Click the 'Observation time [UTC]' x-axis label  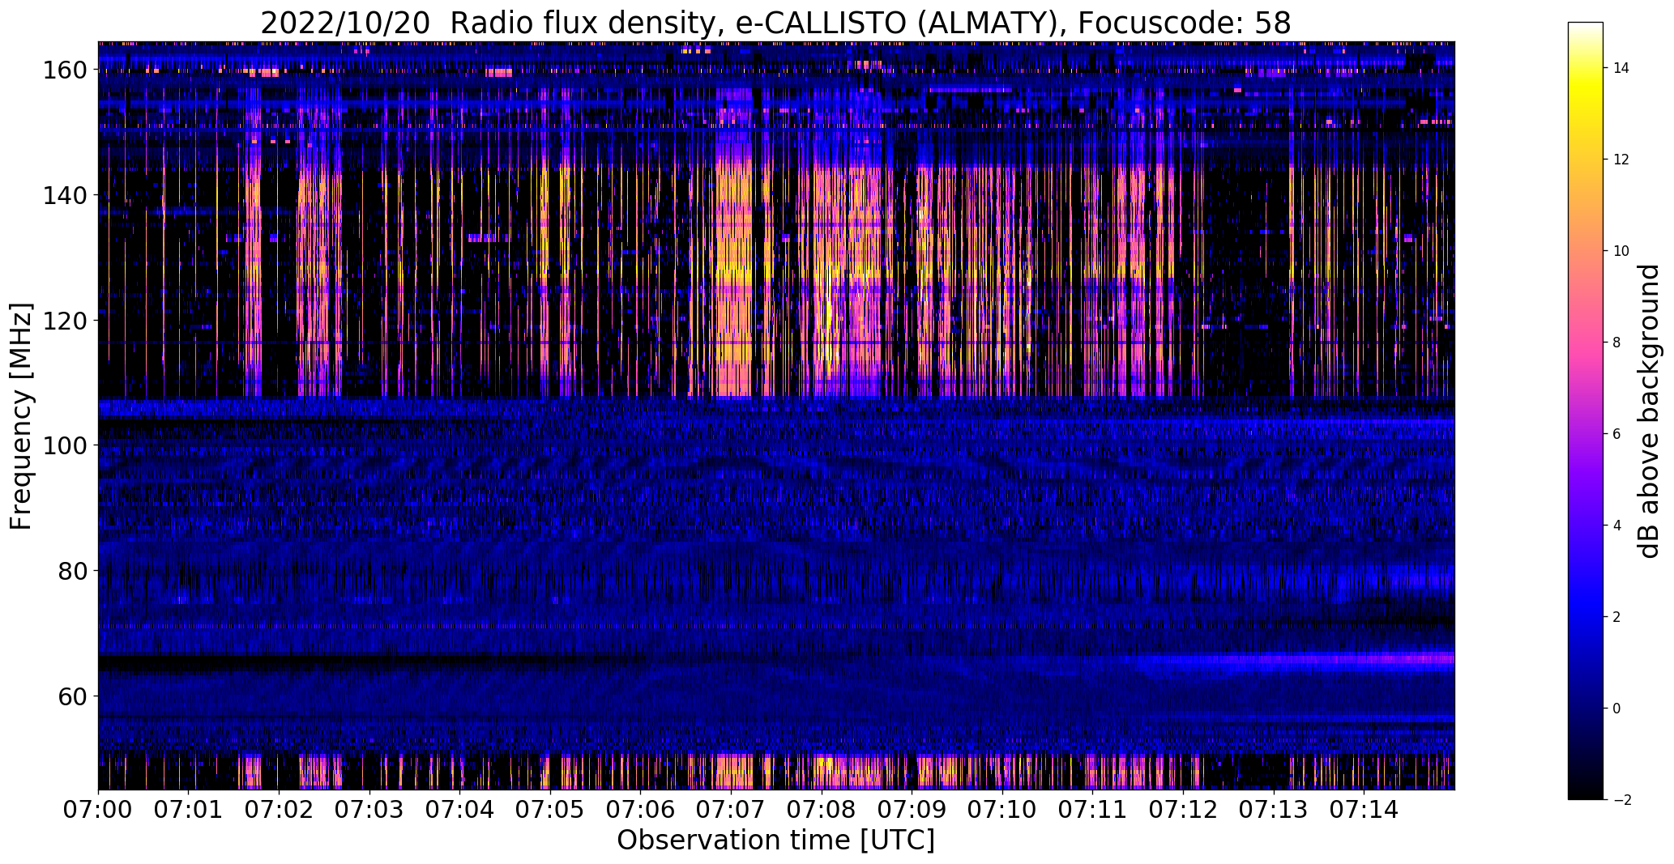coord(775,841)
